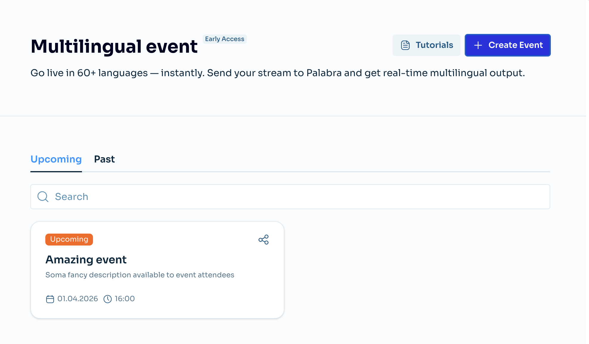Click the clock icon next to 16:00
Image resolution: width=589 pixels, height=344 pixels.
click(x=108, y=299)
